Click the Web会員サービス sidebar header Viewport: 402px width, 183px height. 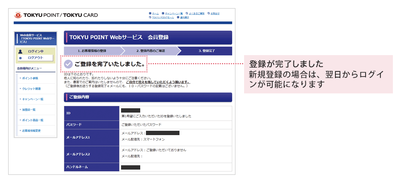[x=35, y=38]
